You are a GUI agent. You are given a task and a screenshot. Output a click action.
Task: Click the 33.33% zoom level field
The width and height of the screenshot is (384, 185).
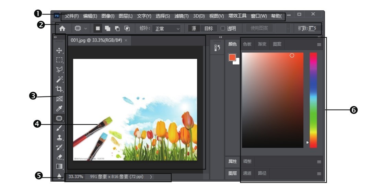75,177
